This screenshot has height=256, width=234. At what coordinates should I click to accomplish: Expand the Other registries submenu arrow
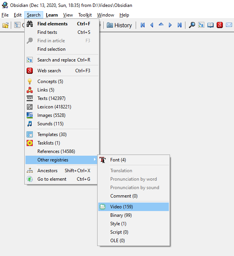[95, 160]
